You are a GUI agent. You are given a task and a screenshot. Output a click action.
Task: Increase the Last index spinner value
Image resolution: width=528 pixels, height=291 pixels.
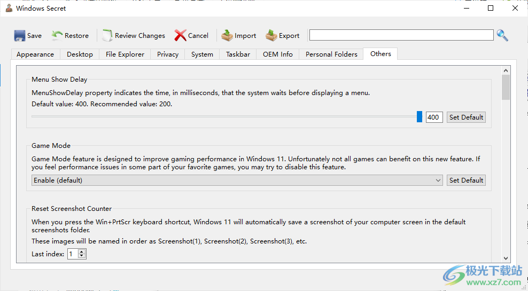(x=82, y=252)
